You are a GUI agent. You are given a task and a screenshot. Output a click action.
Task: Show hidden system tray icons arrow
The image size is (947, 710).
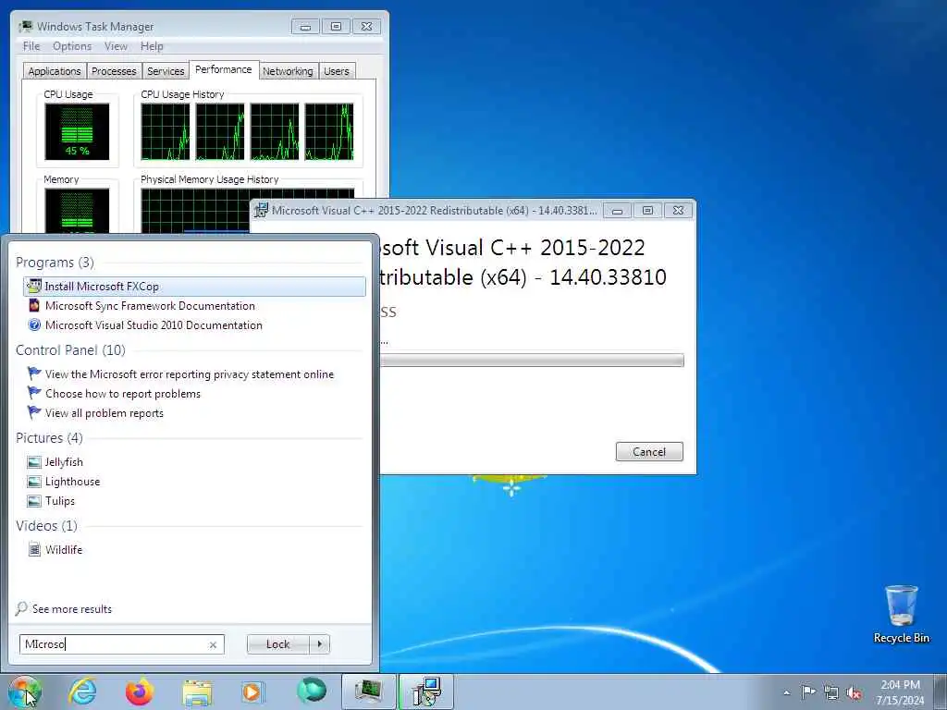click(786, 692)
